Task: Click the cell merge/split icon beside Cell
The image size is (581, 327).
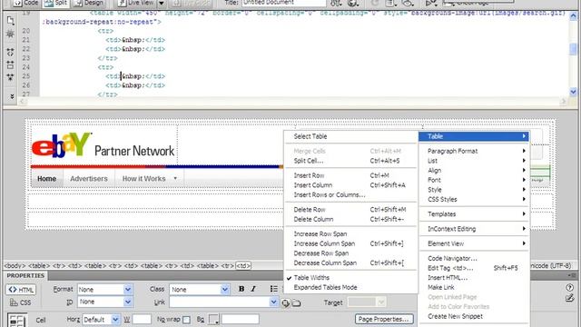Action: tap(17, 321)
